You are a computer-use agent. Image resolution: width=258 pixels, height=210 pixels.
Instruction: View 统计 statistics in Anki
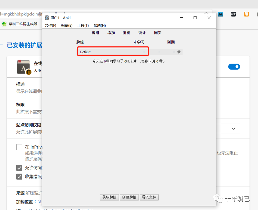click(142, 33)
